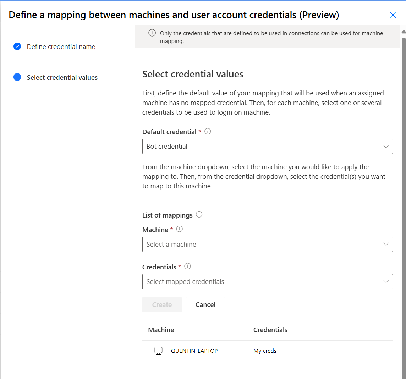This screenshot has width=406, height=379.
Task: Click the info icon next to Credentials label
Action: click(x=188, y=267)
